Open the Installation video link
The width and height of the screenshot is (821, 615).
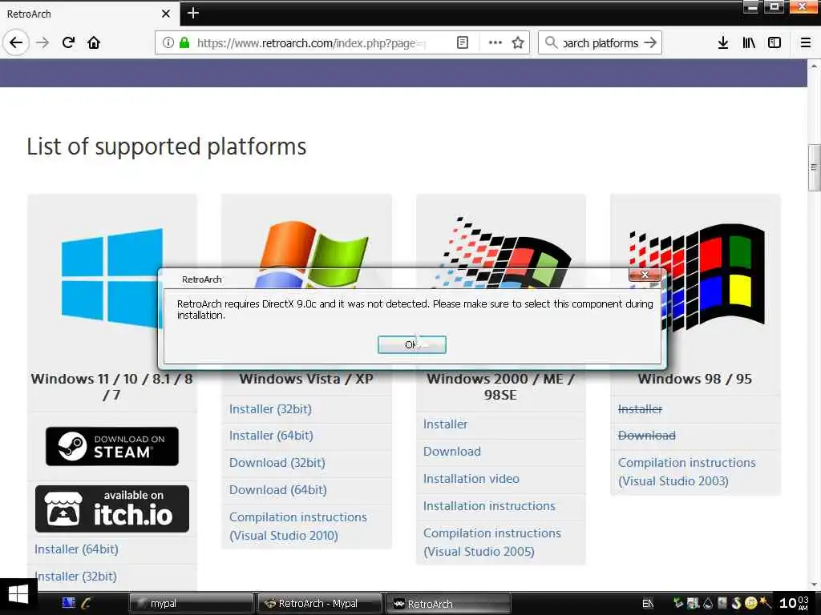point(471,479)
